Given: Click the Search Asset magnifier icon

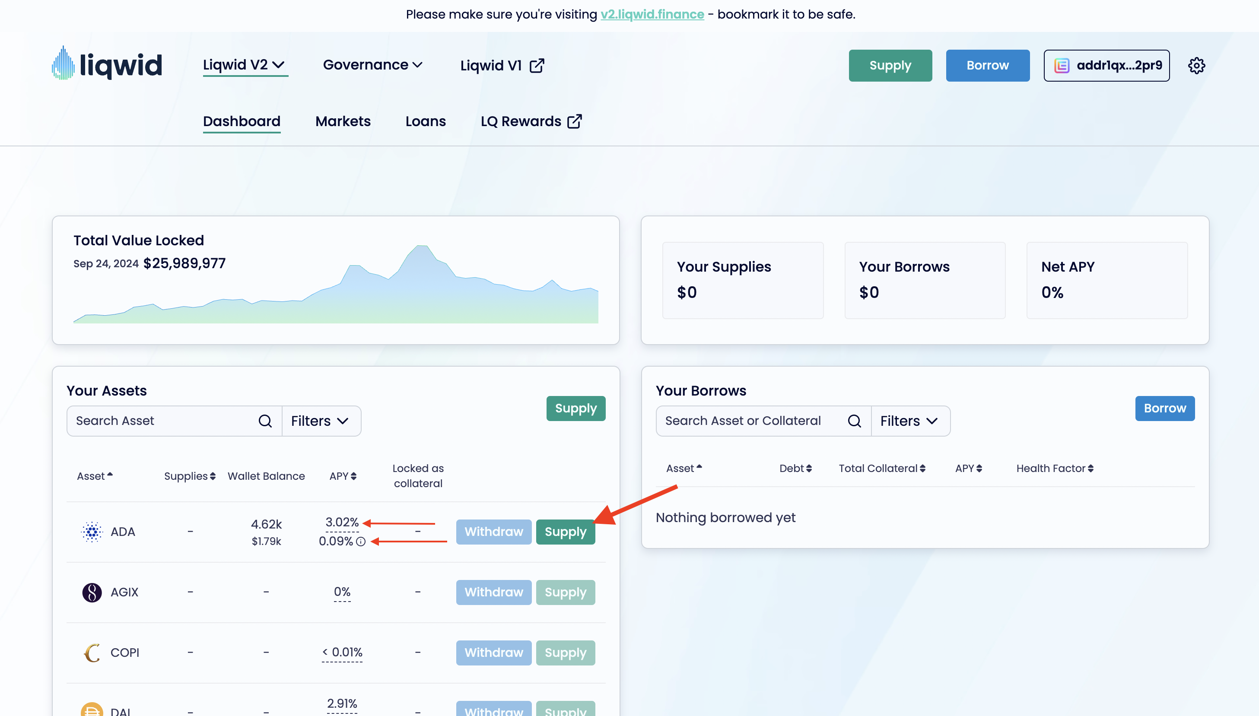Looking at the screenshot, I should [x=265, y=421].
